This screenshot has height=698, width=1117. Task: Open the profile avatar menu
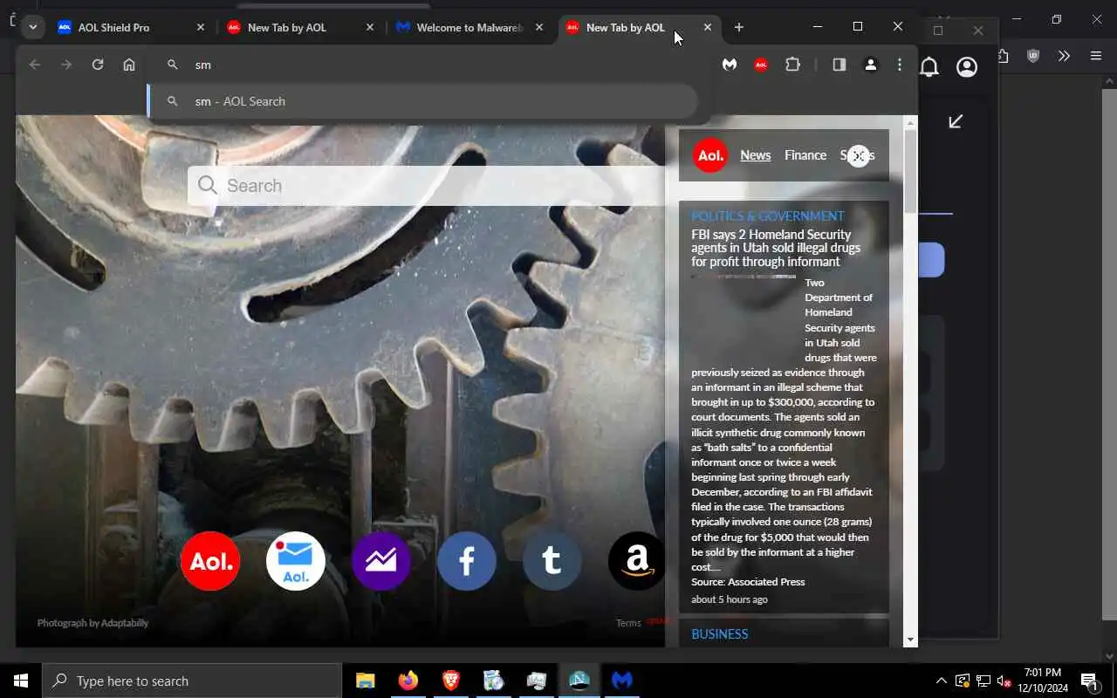pos(871,65)
